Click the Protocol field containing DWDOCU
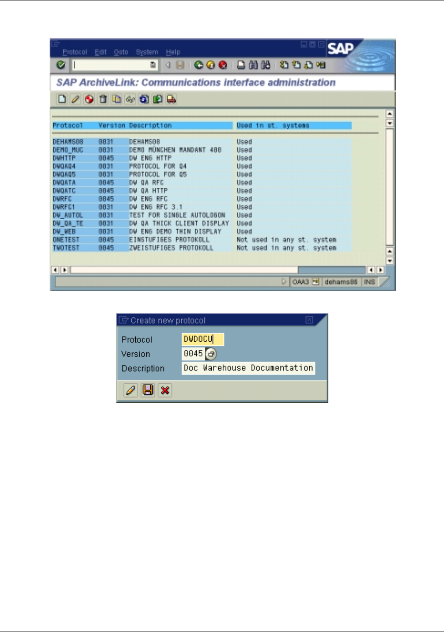 (x=203, y=339)
